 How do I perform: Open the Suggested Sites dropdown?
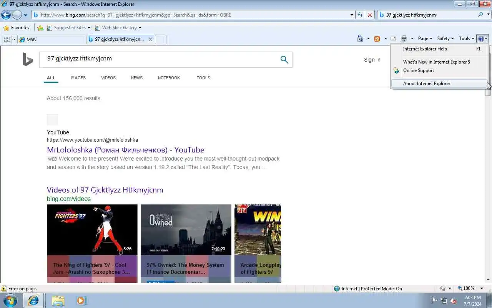click(x=68, y=28)
